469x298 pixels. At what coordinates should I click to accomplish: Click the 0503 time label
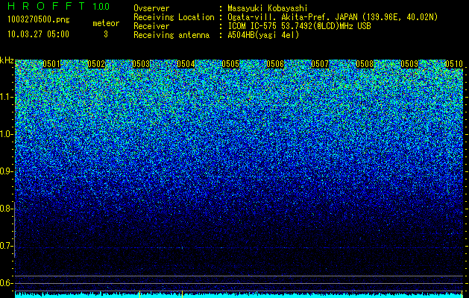[141, 64]
